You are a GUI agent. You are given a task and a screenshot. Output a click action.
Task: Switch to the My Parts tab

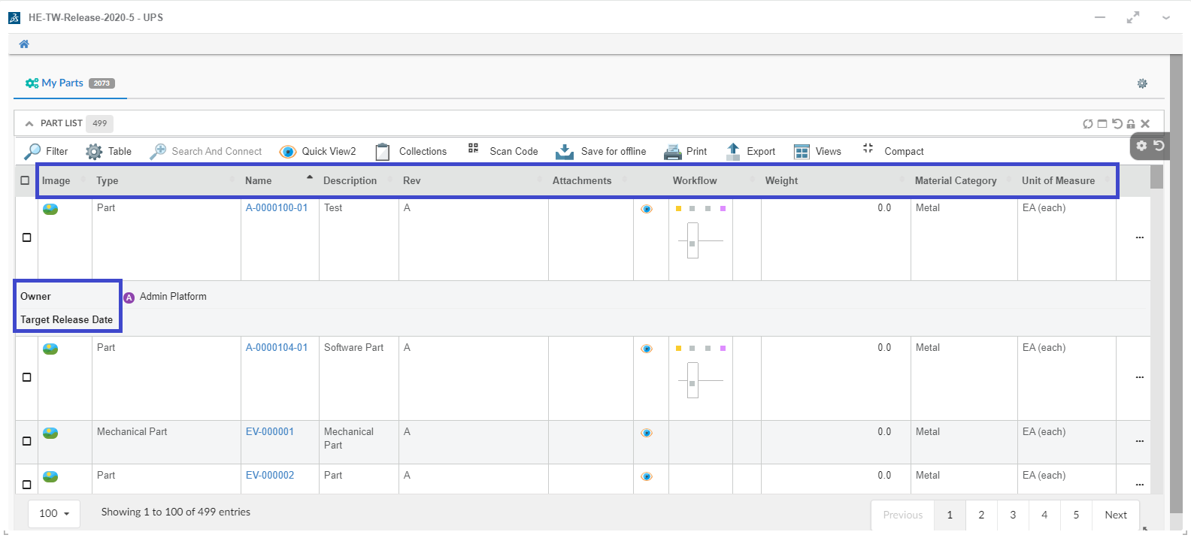(x=62, y=83)
